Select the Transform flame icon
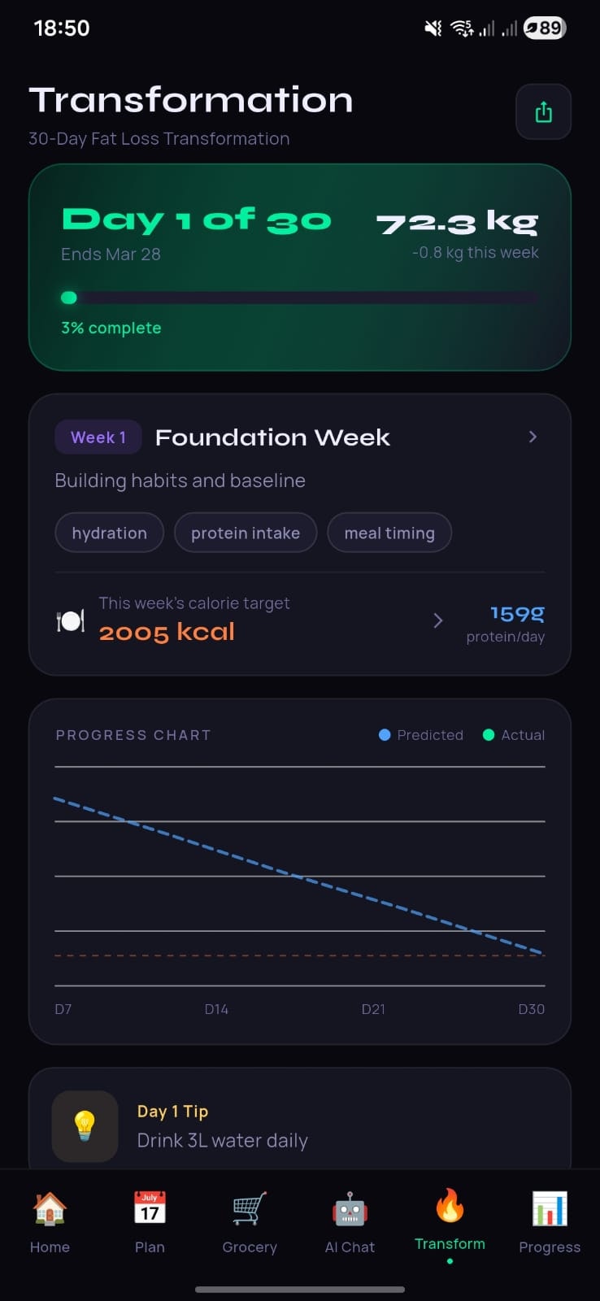The height and width of the screenshot is (1301, 600). click(x=450, y=1205)
